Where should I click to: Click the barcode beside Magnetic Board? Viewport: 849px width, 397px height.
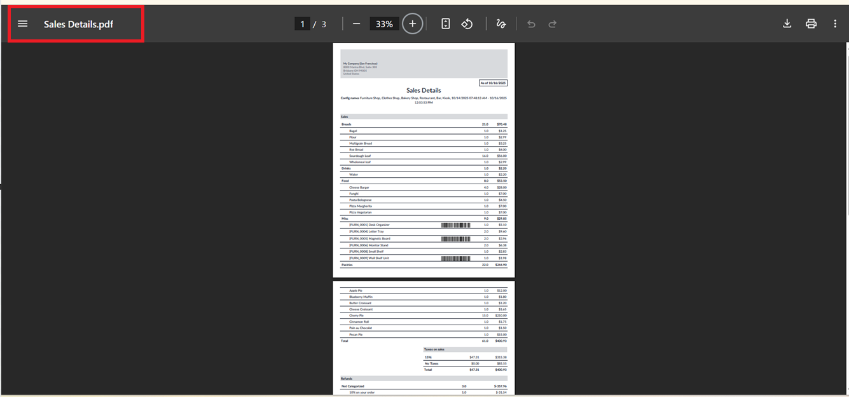[x=455, y=239]
